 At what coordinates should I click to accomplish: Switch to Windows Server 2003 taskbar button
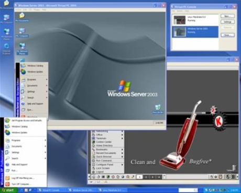[x=82, y=190]
